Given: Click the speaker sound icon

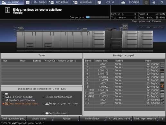Looking at the screenshot, I should click(154, 2).
